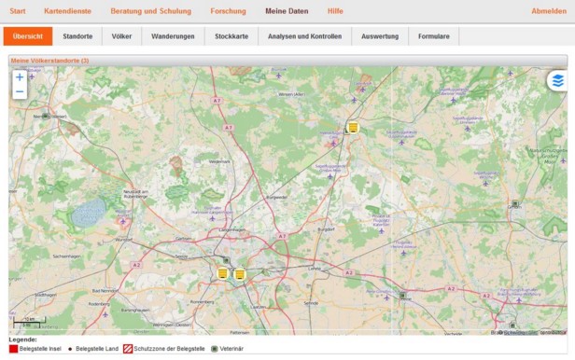Select the left beehive marker in Hannover
The width and height of the screenshot is (575, 360).
pos(222,273)
